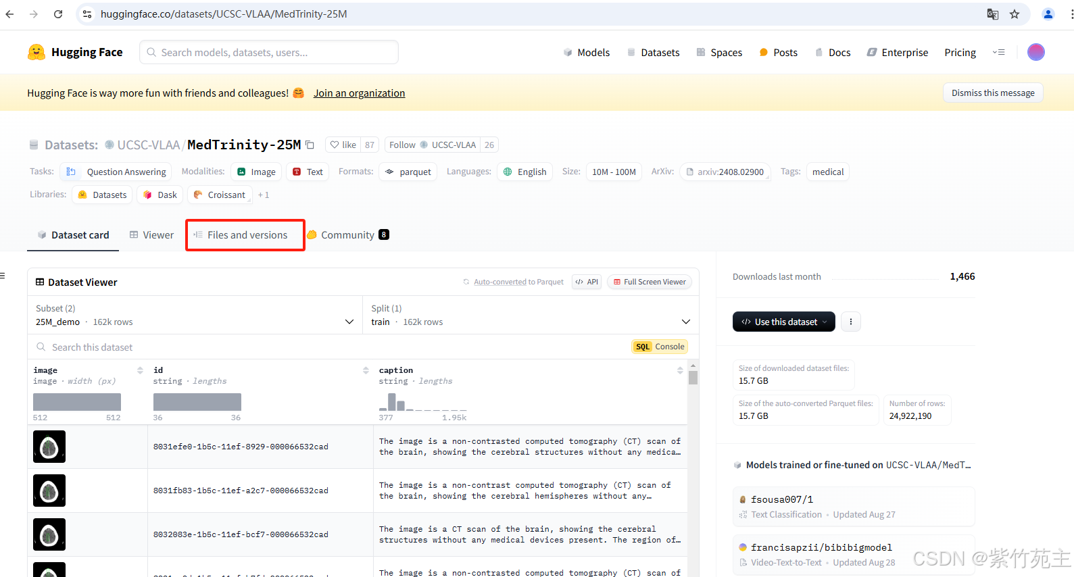This screenshot has width=1074, height=577.
Task: Select the medical tag
Action: 828,172
